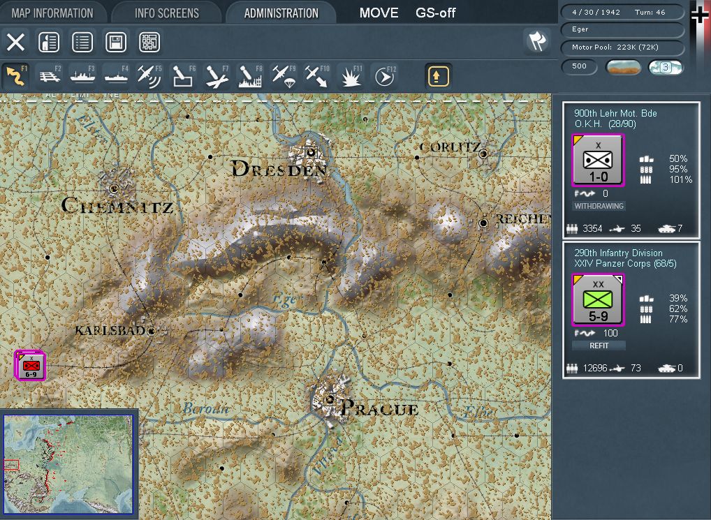Click the XXIV Panzer Corps (68/5) link
The width and height of the screenshot is (711, 520).
coord(625,263)
